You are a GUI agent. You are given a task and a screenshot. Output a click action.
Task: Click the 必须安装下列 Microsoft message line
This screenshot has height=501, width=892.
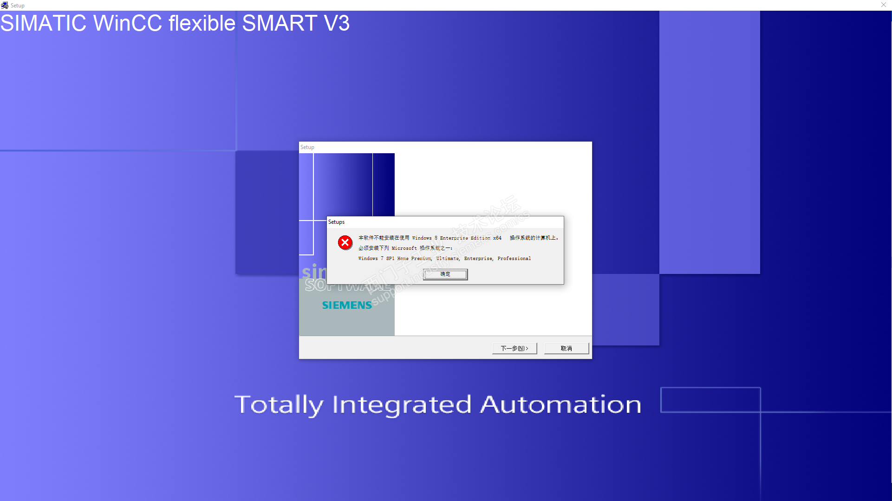coord(405,248)
